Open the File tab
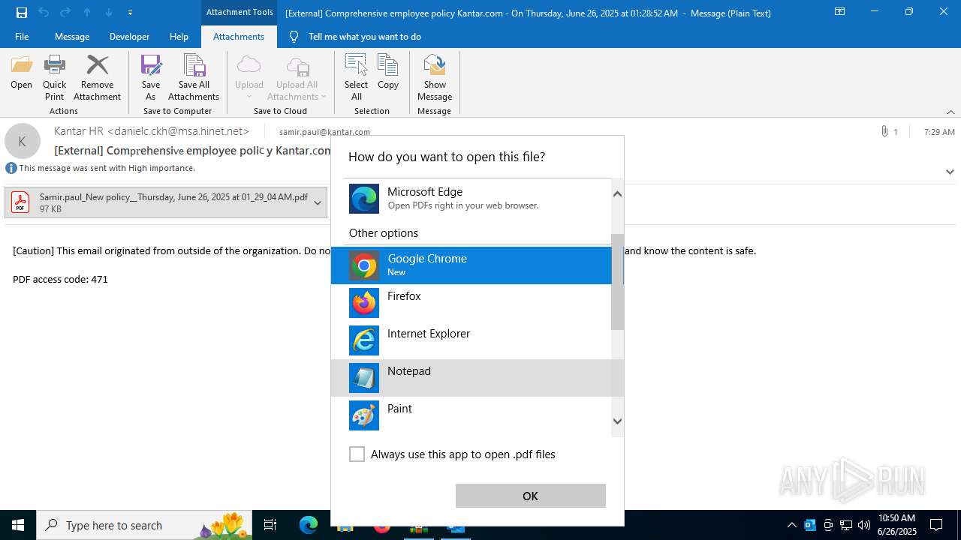 pyautogui.click(x=22, y=37)
